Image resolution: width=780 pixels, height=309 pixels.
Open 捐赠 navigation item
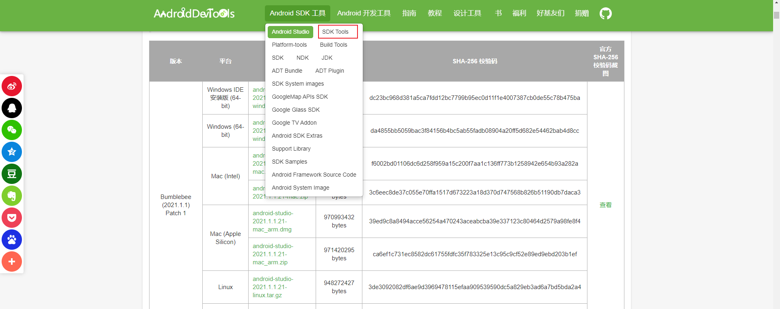coord(582,13)
